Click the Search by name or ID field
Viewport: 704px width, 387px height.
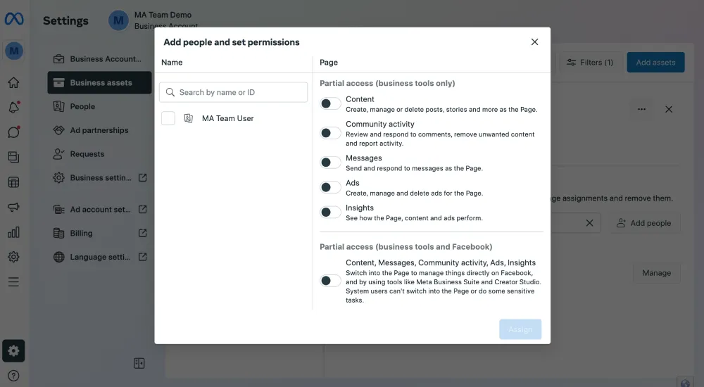click(x=234, y=92)
